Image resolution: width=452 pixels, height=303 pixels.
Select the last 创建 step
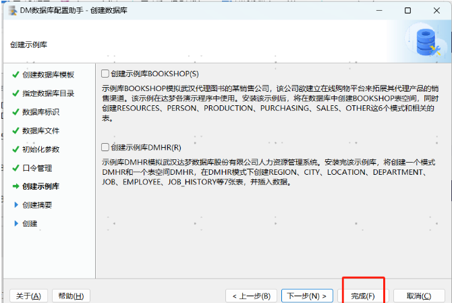tap(30, 223)
